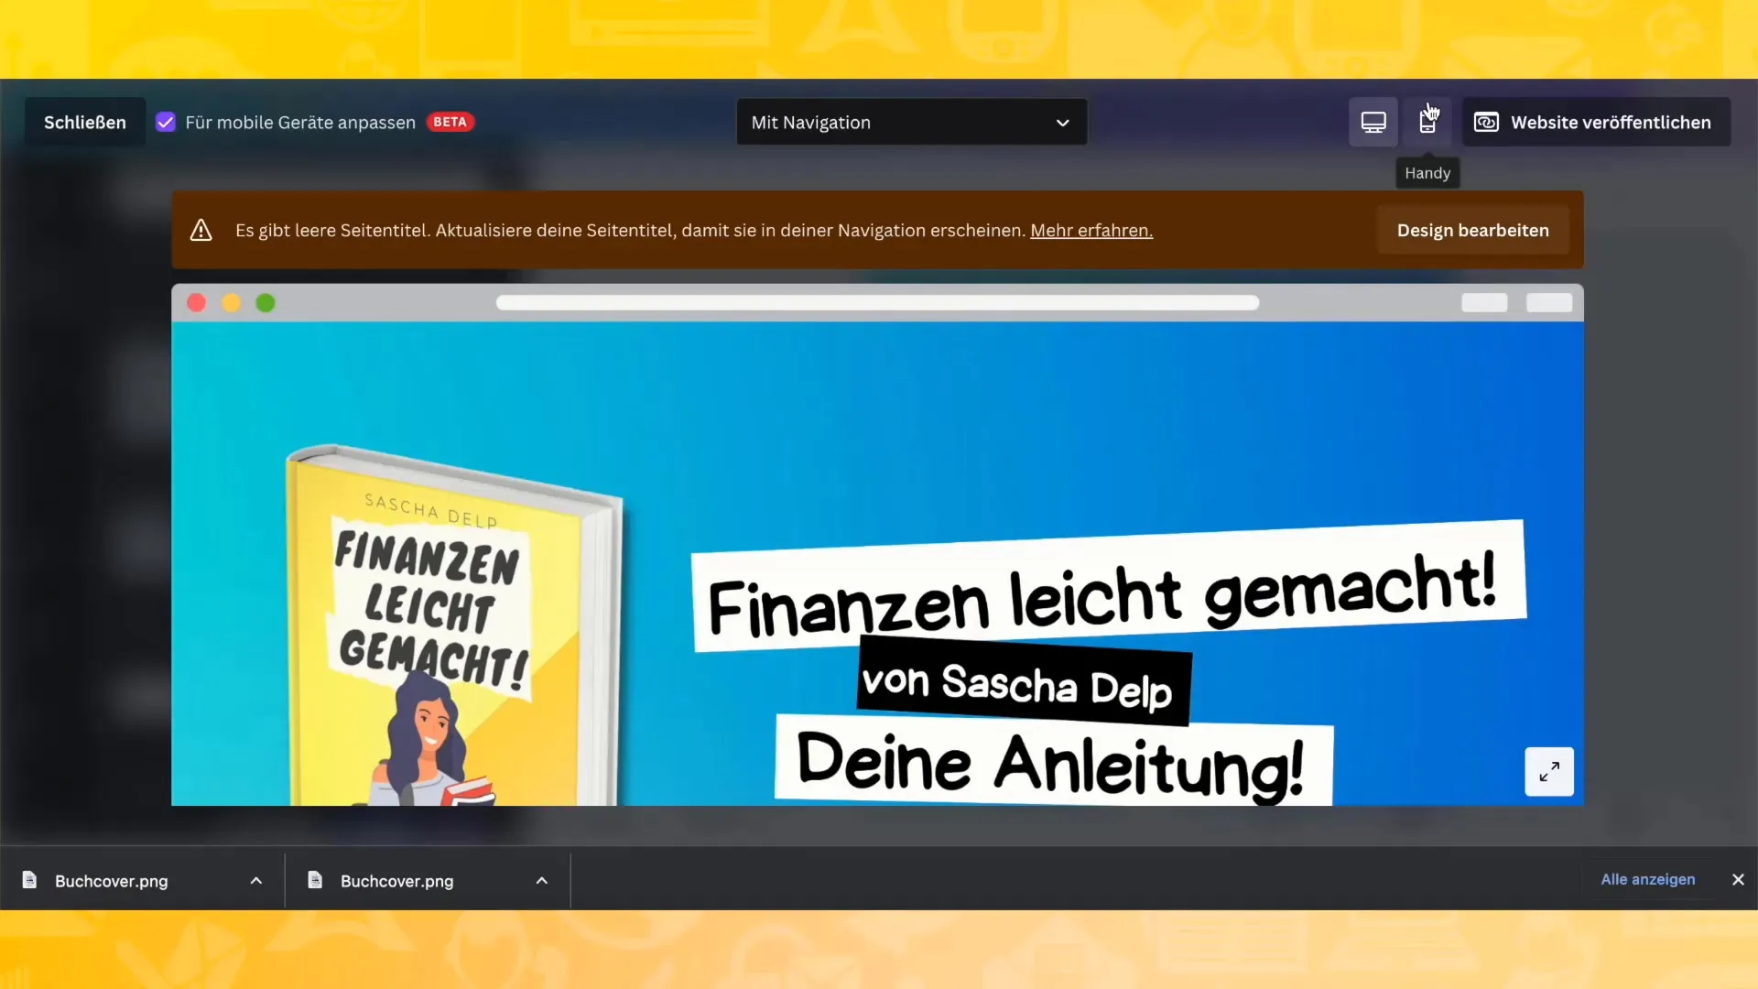Click the expand fullscreen icon
1758x989 pixels.
coord(1549,770)
